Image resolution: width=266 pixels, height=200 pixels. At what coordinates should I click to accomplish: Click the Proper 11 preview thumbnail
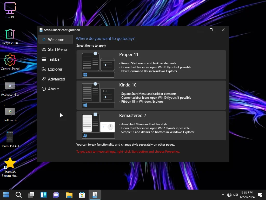pos(98,65)
